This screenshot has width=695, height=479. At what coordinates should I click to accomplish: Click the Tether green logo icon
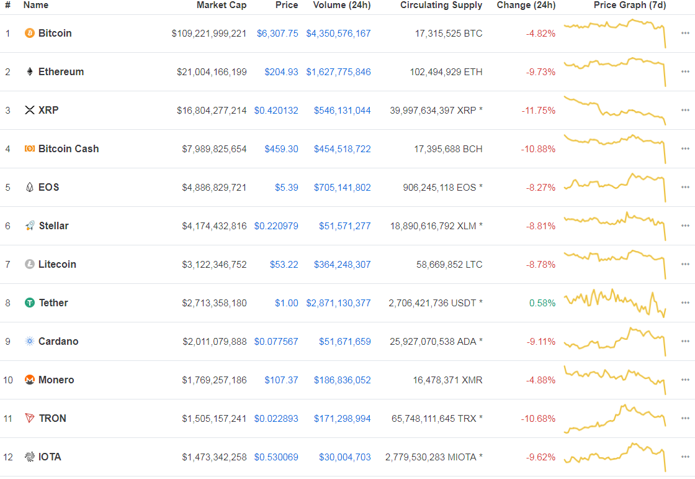click(x=30, y=303)
